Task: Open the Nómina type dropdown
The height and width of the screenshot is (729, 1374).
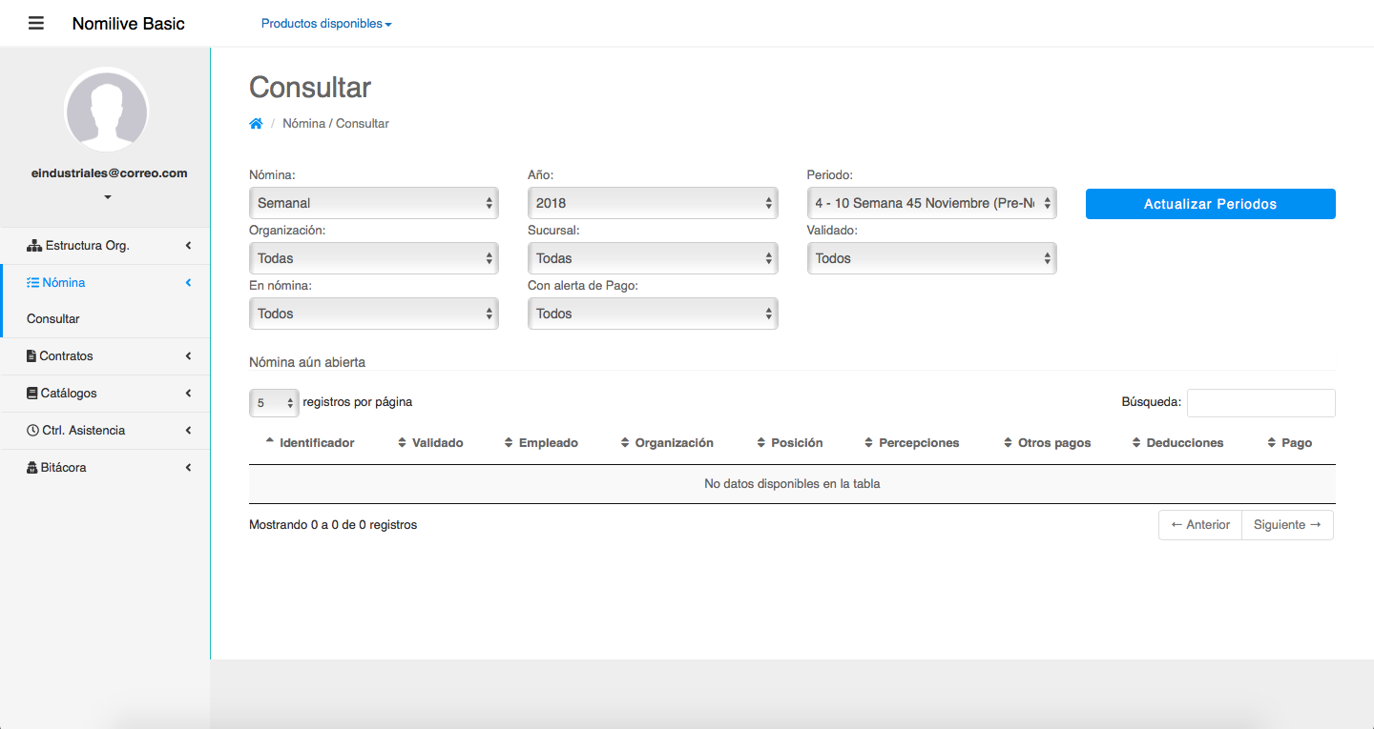Action: click(x=373, y=203)
